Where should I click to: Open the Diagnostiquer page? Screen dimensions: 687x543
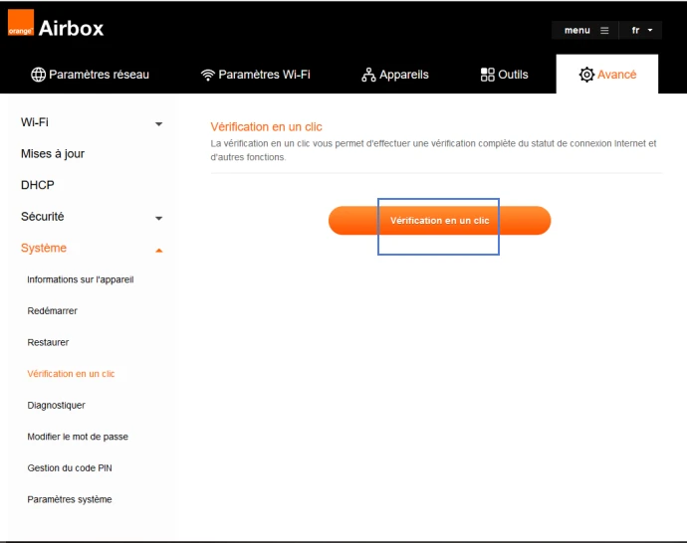click(x=56, y=405)
